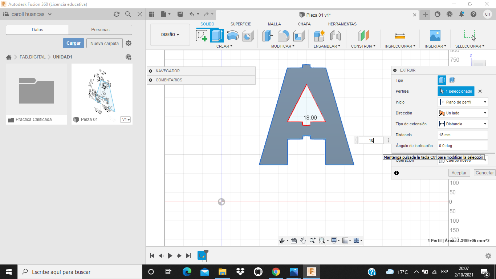496x279 pixels.
Task: Open the Inicio dropdown
Action: [x=463, y=102]
